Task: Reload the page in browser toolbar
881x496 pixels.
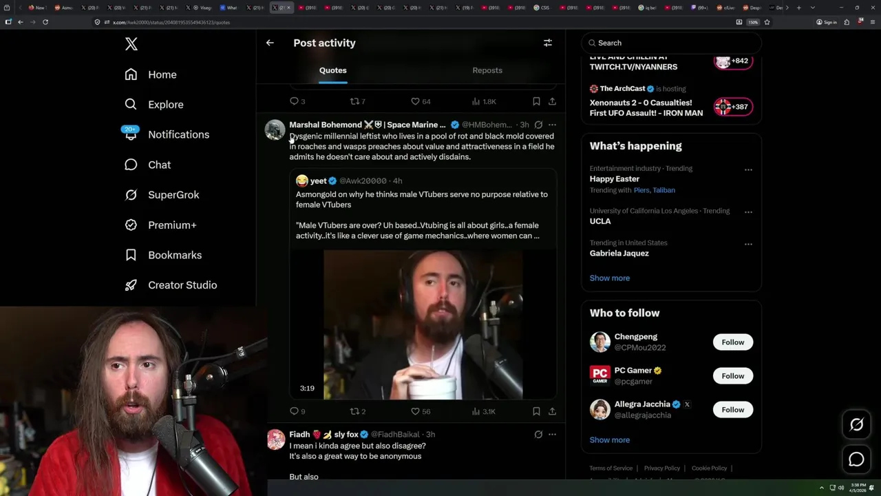Action: coord(45,22)
